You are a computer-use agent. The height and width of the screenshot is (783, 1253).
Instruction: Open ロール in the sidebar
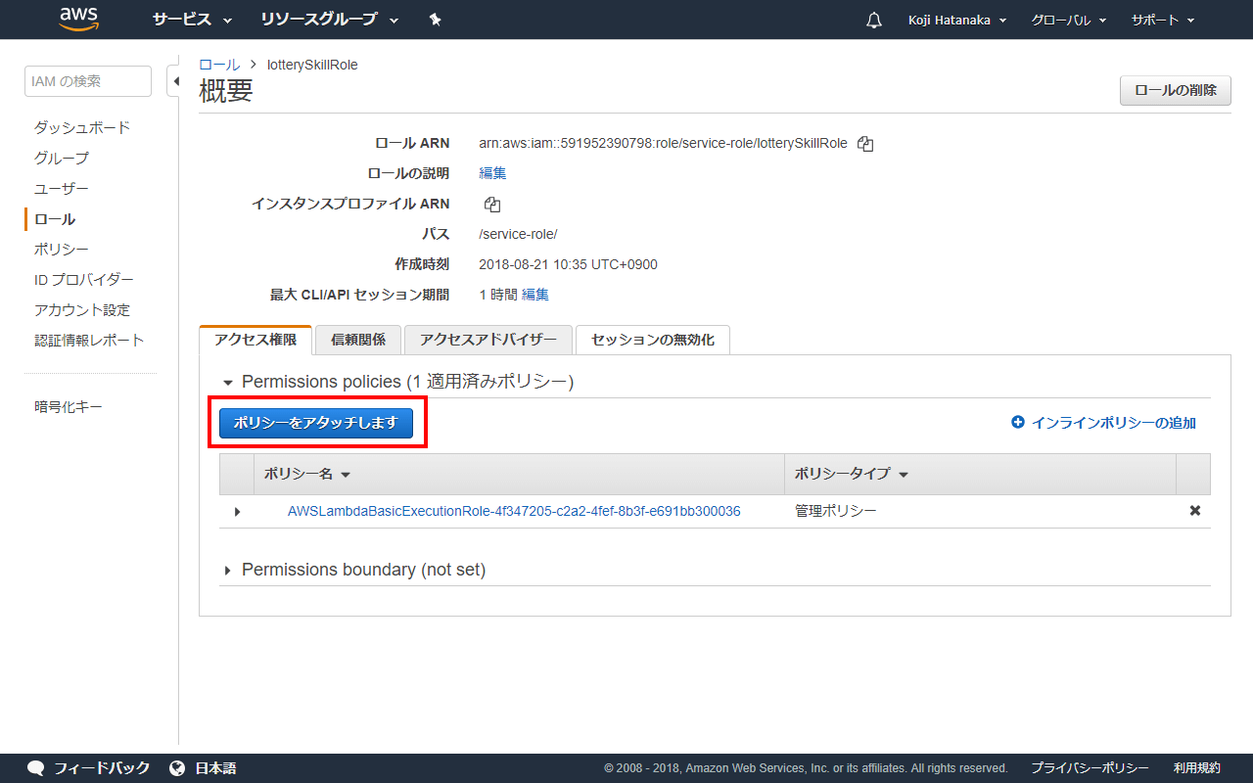tap(55, 219)
